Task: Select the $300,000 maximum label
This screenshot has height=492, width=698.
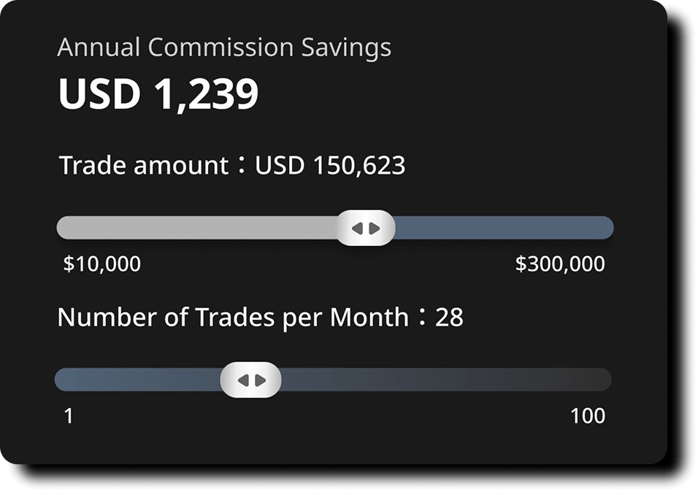Action: click(560, 264)
